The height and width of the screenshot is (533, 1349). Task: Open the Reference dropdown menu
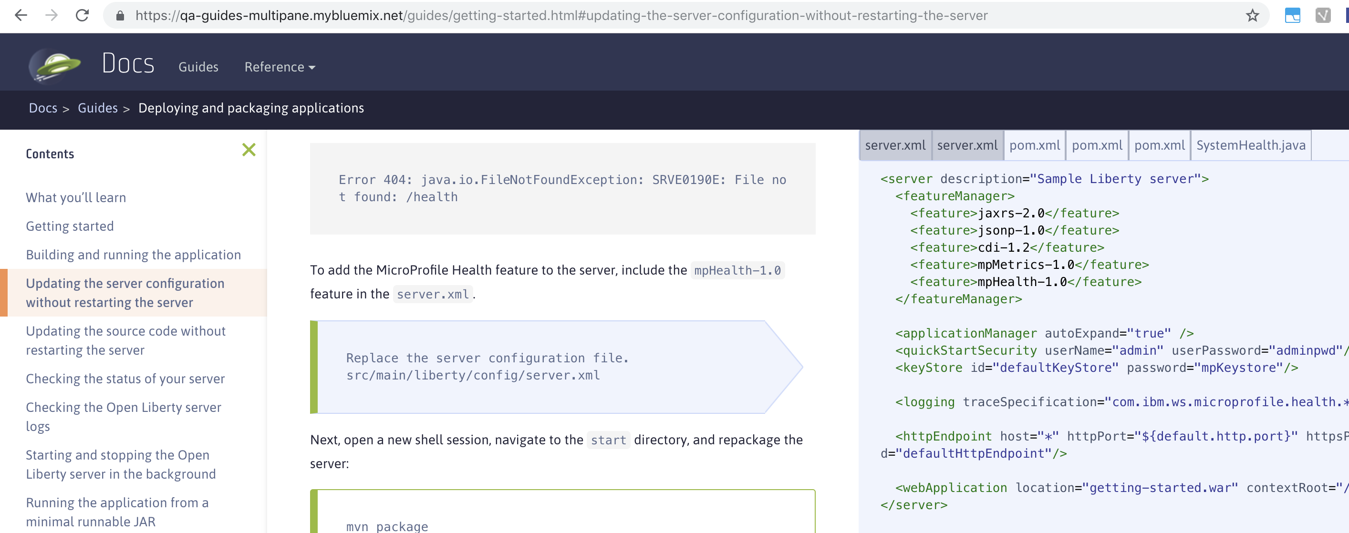(x=279, y=67)
